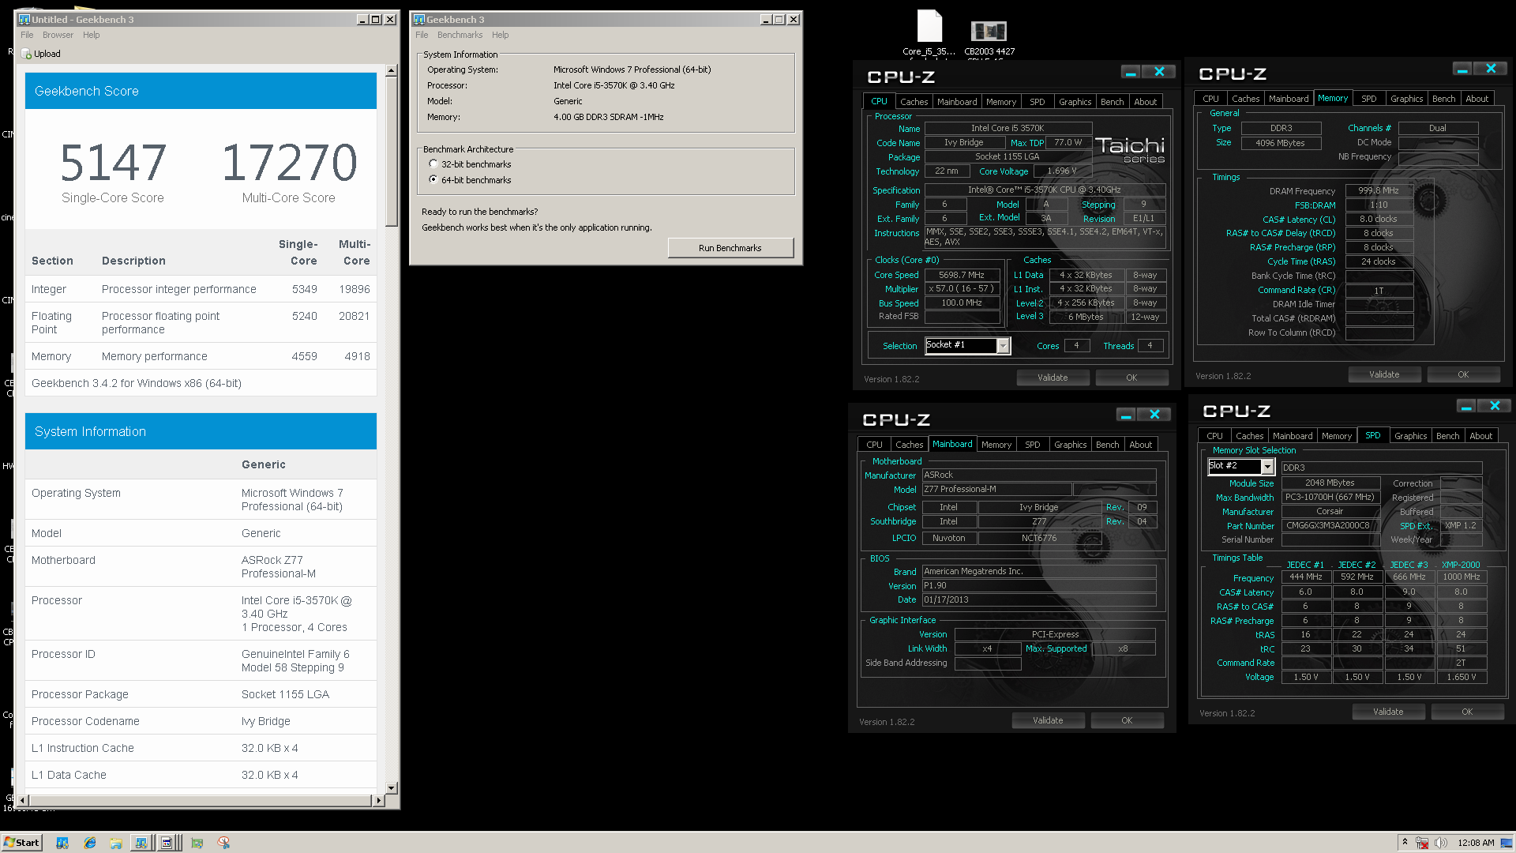The width and height of the screenshot is (1516, 853).
Task: Switch to Bench tab in CPU-Z CPU window
Action: [1112, 102]
